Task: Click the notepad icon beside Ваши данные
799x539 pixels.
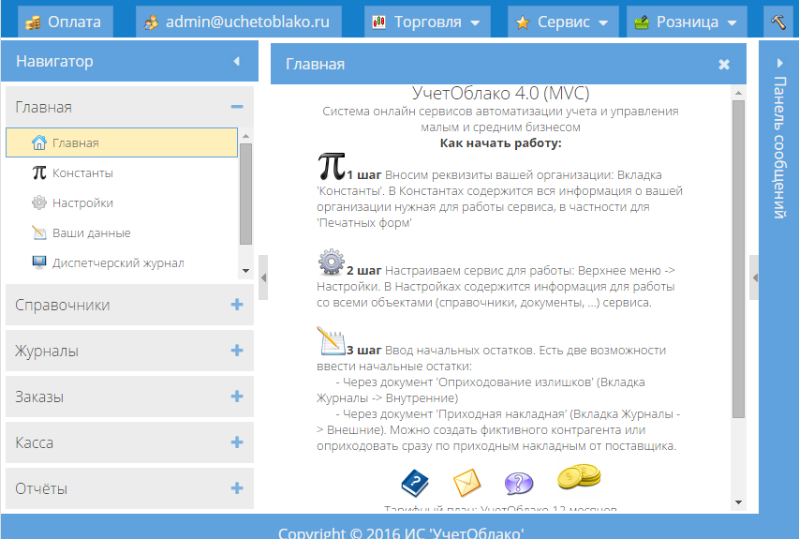Action: pyautogui.click(x=39, y=232)
